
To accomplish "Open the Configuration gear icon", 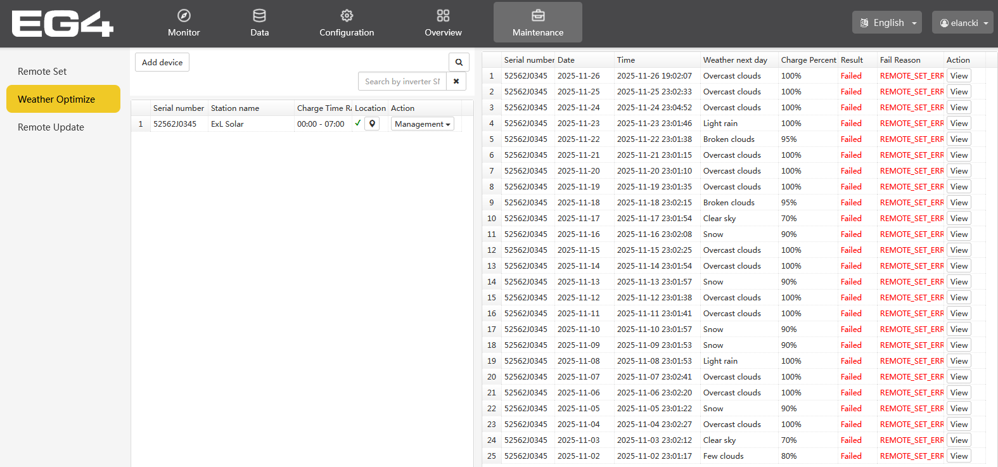I will click(347, 16).
